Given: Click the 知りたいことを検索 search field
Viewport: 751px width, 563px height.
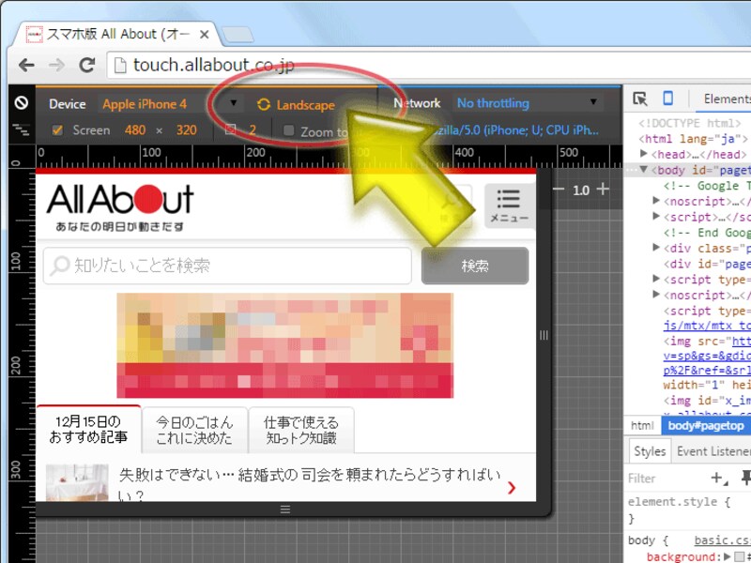Looking at the screenshot, I should pyautogui.click(x=227, y=266).
